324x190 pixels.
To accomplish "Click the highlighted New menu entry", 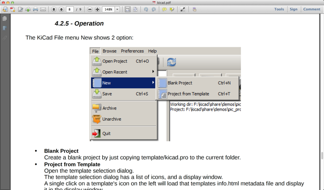I will click(123, 83).
